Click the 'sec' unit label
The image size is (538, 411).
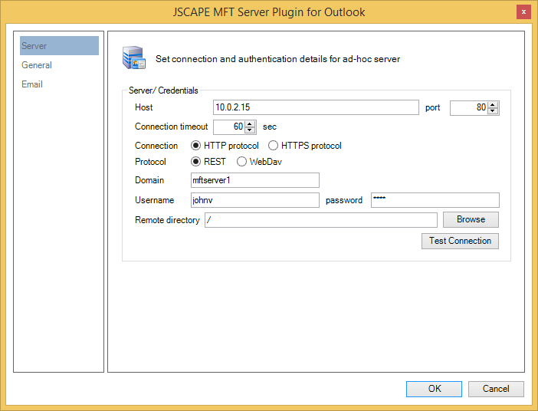coord(270,127)
